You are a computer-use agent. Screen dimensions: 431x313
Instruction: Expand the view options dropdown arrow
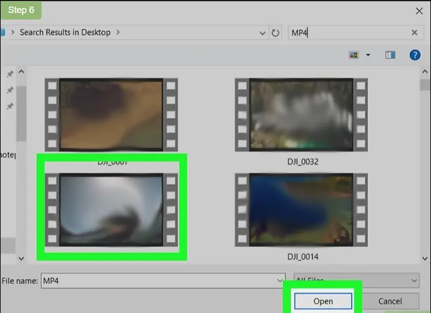coord(368,55)
